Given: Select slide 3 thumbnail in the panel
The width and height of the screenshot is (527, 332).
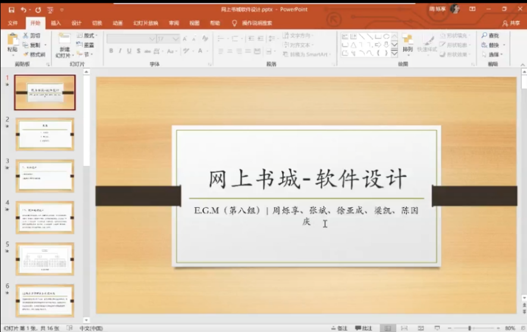Looking at the screenshot, I should click(x=45, y=176).
